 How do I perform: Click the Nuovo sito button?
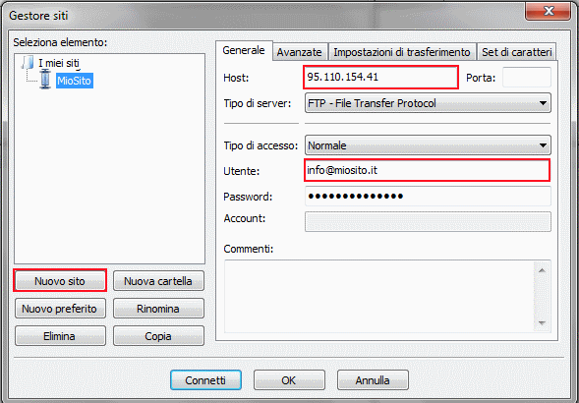pos(60,281)
